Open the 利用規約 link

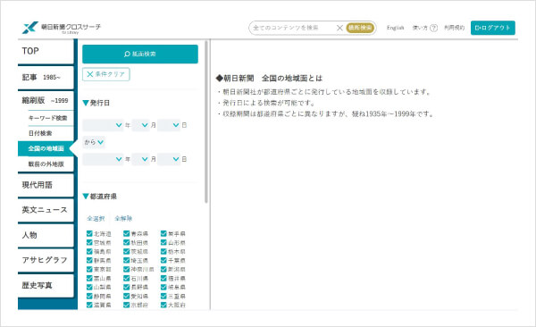coord(455,28)
